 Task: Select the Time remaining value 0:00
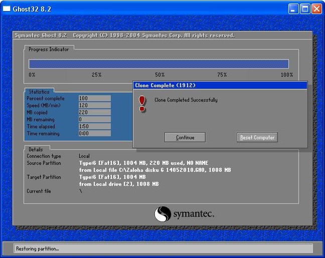coord(94,133)
